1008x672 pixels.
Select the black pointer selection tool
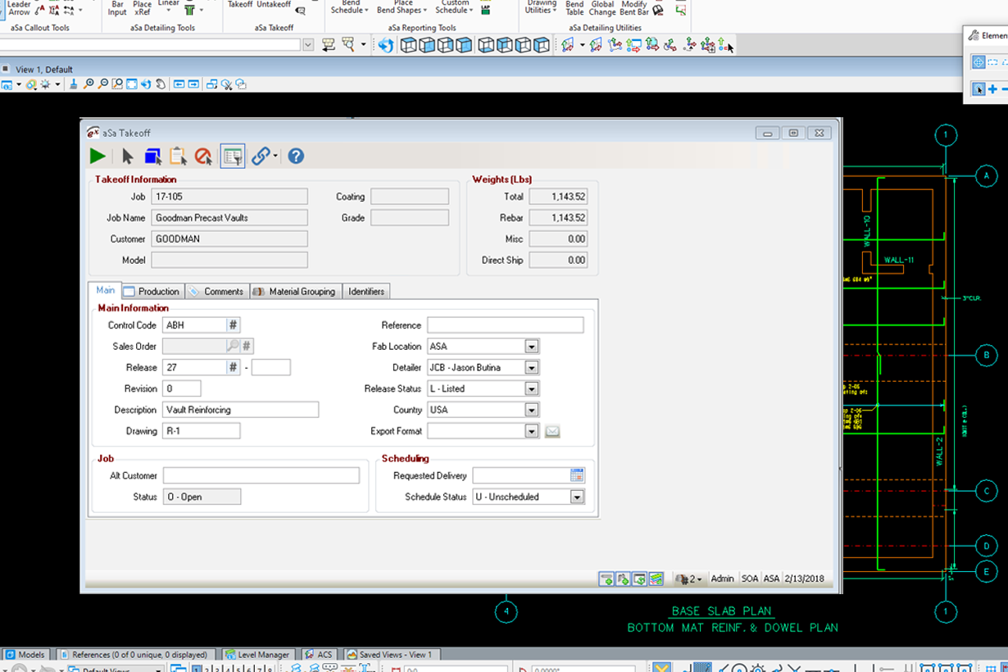point(127,156)
